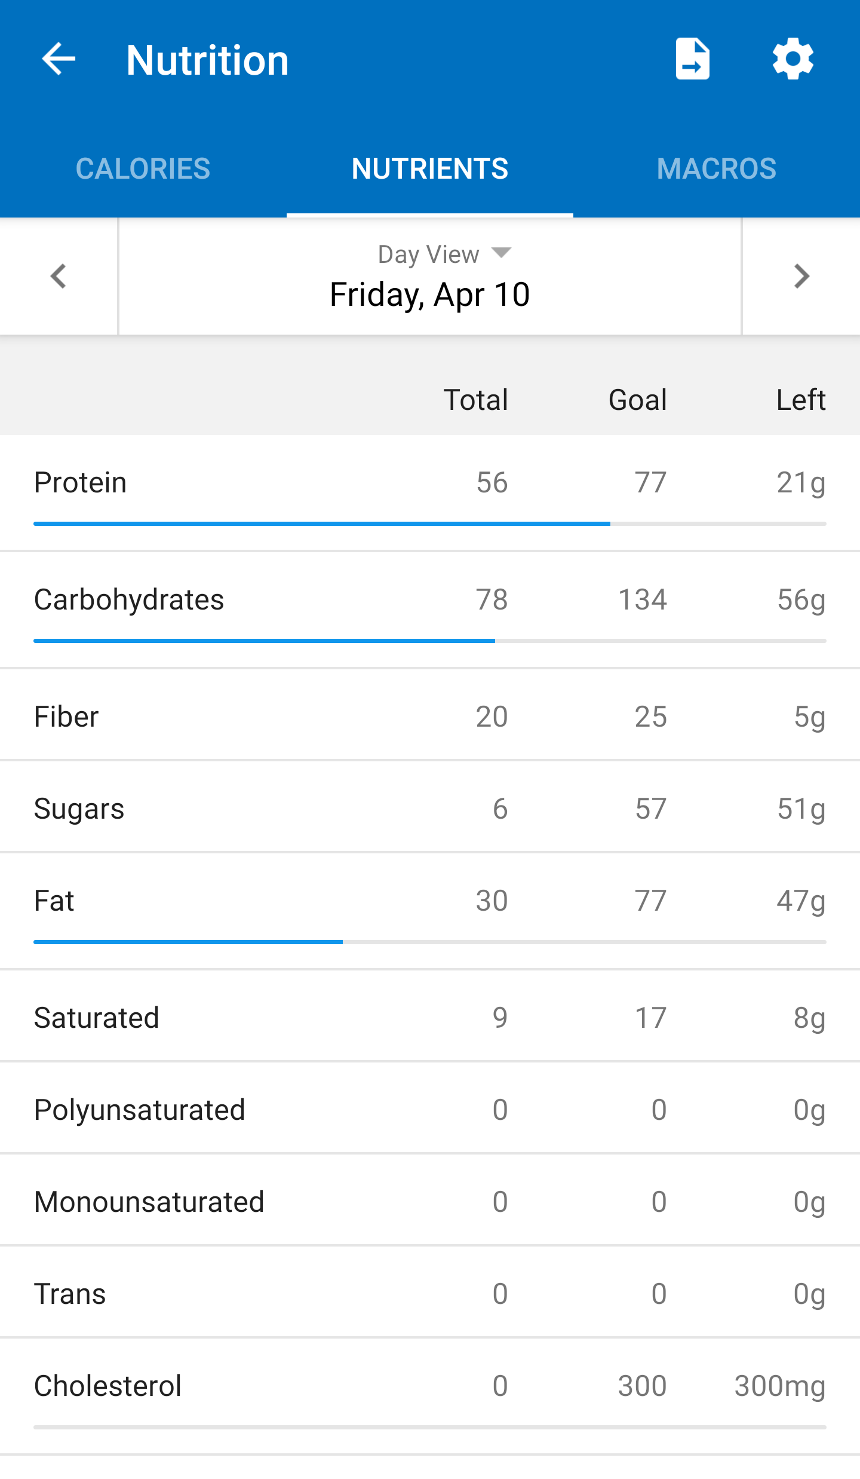Tap the Saturated fat row

[429, 1018]
